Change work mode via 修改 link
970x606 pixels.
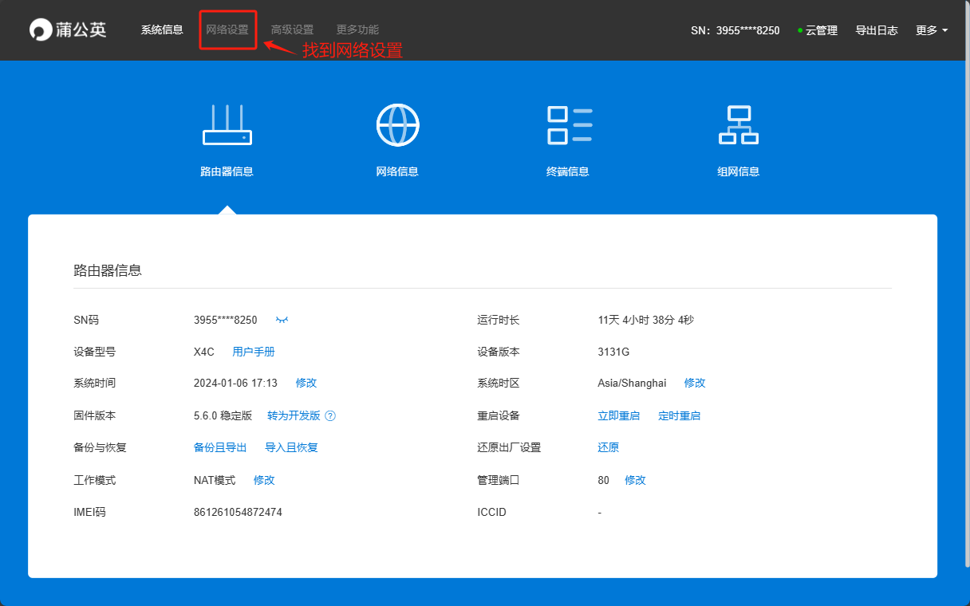click(x=264, y=480)
